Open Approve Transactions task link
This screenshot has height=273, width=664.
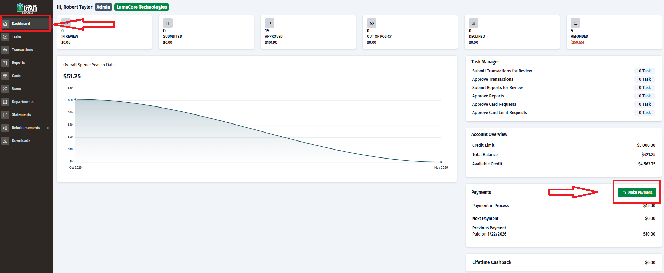click(x=493, y=79)
